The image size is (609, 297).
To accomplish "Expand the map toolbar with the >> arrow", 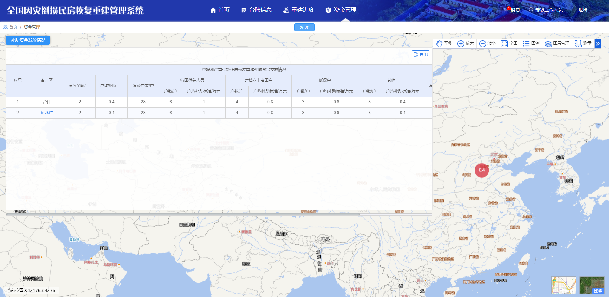I will pyautogui.click(x=598, y=43).
